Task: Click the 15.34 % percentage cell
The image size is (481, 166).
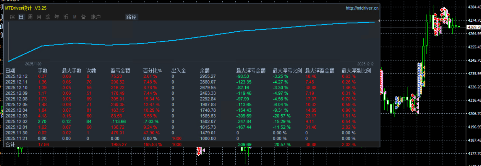Action: [x=151, y=99]
